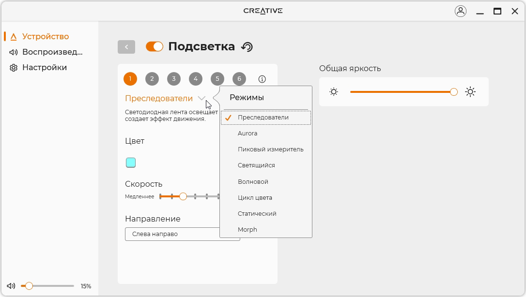Select lighting zone 3
Image resolution: width=526 pixels, height=297 pixels.
(173, 79)
